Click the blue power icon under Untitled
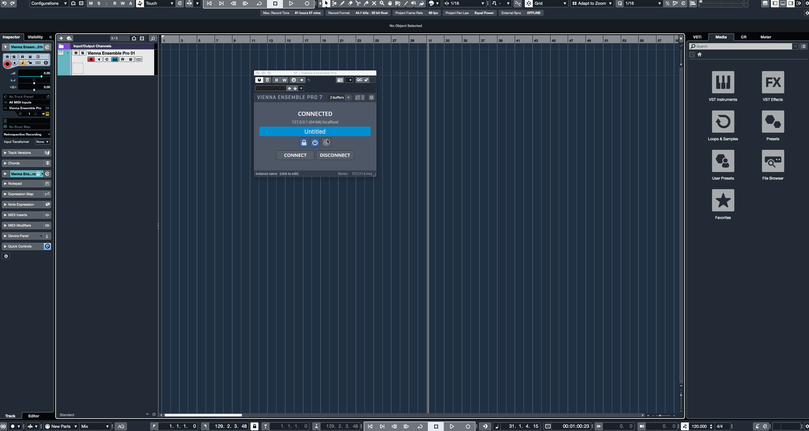 [x=315, y=143]
